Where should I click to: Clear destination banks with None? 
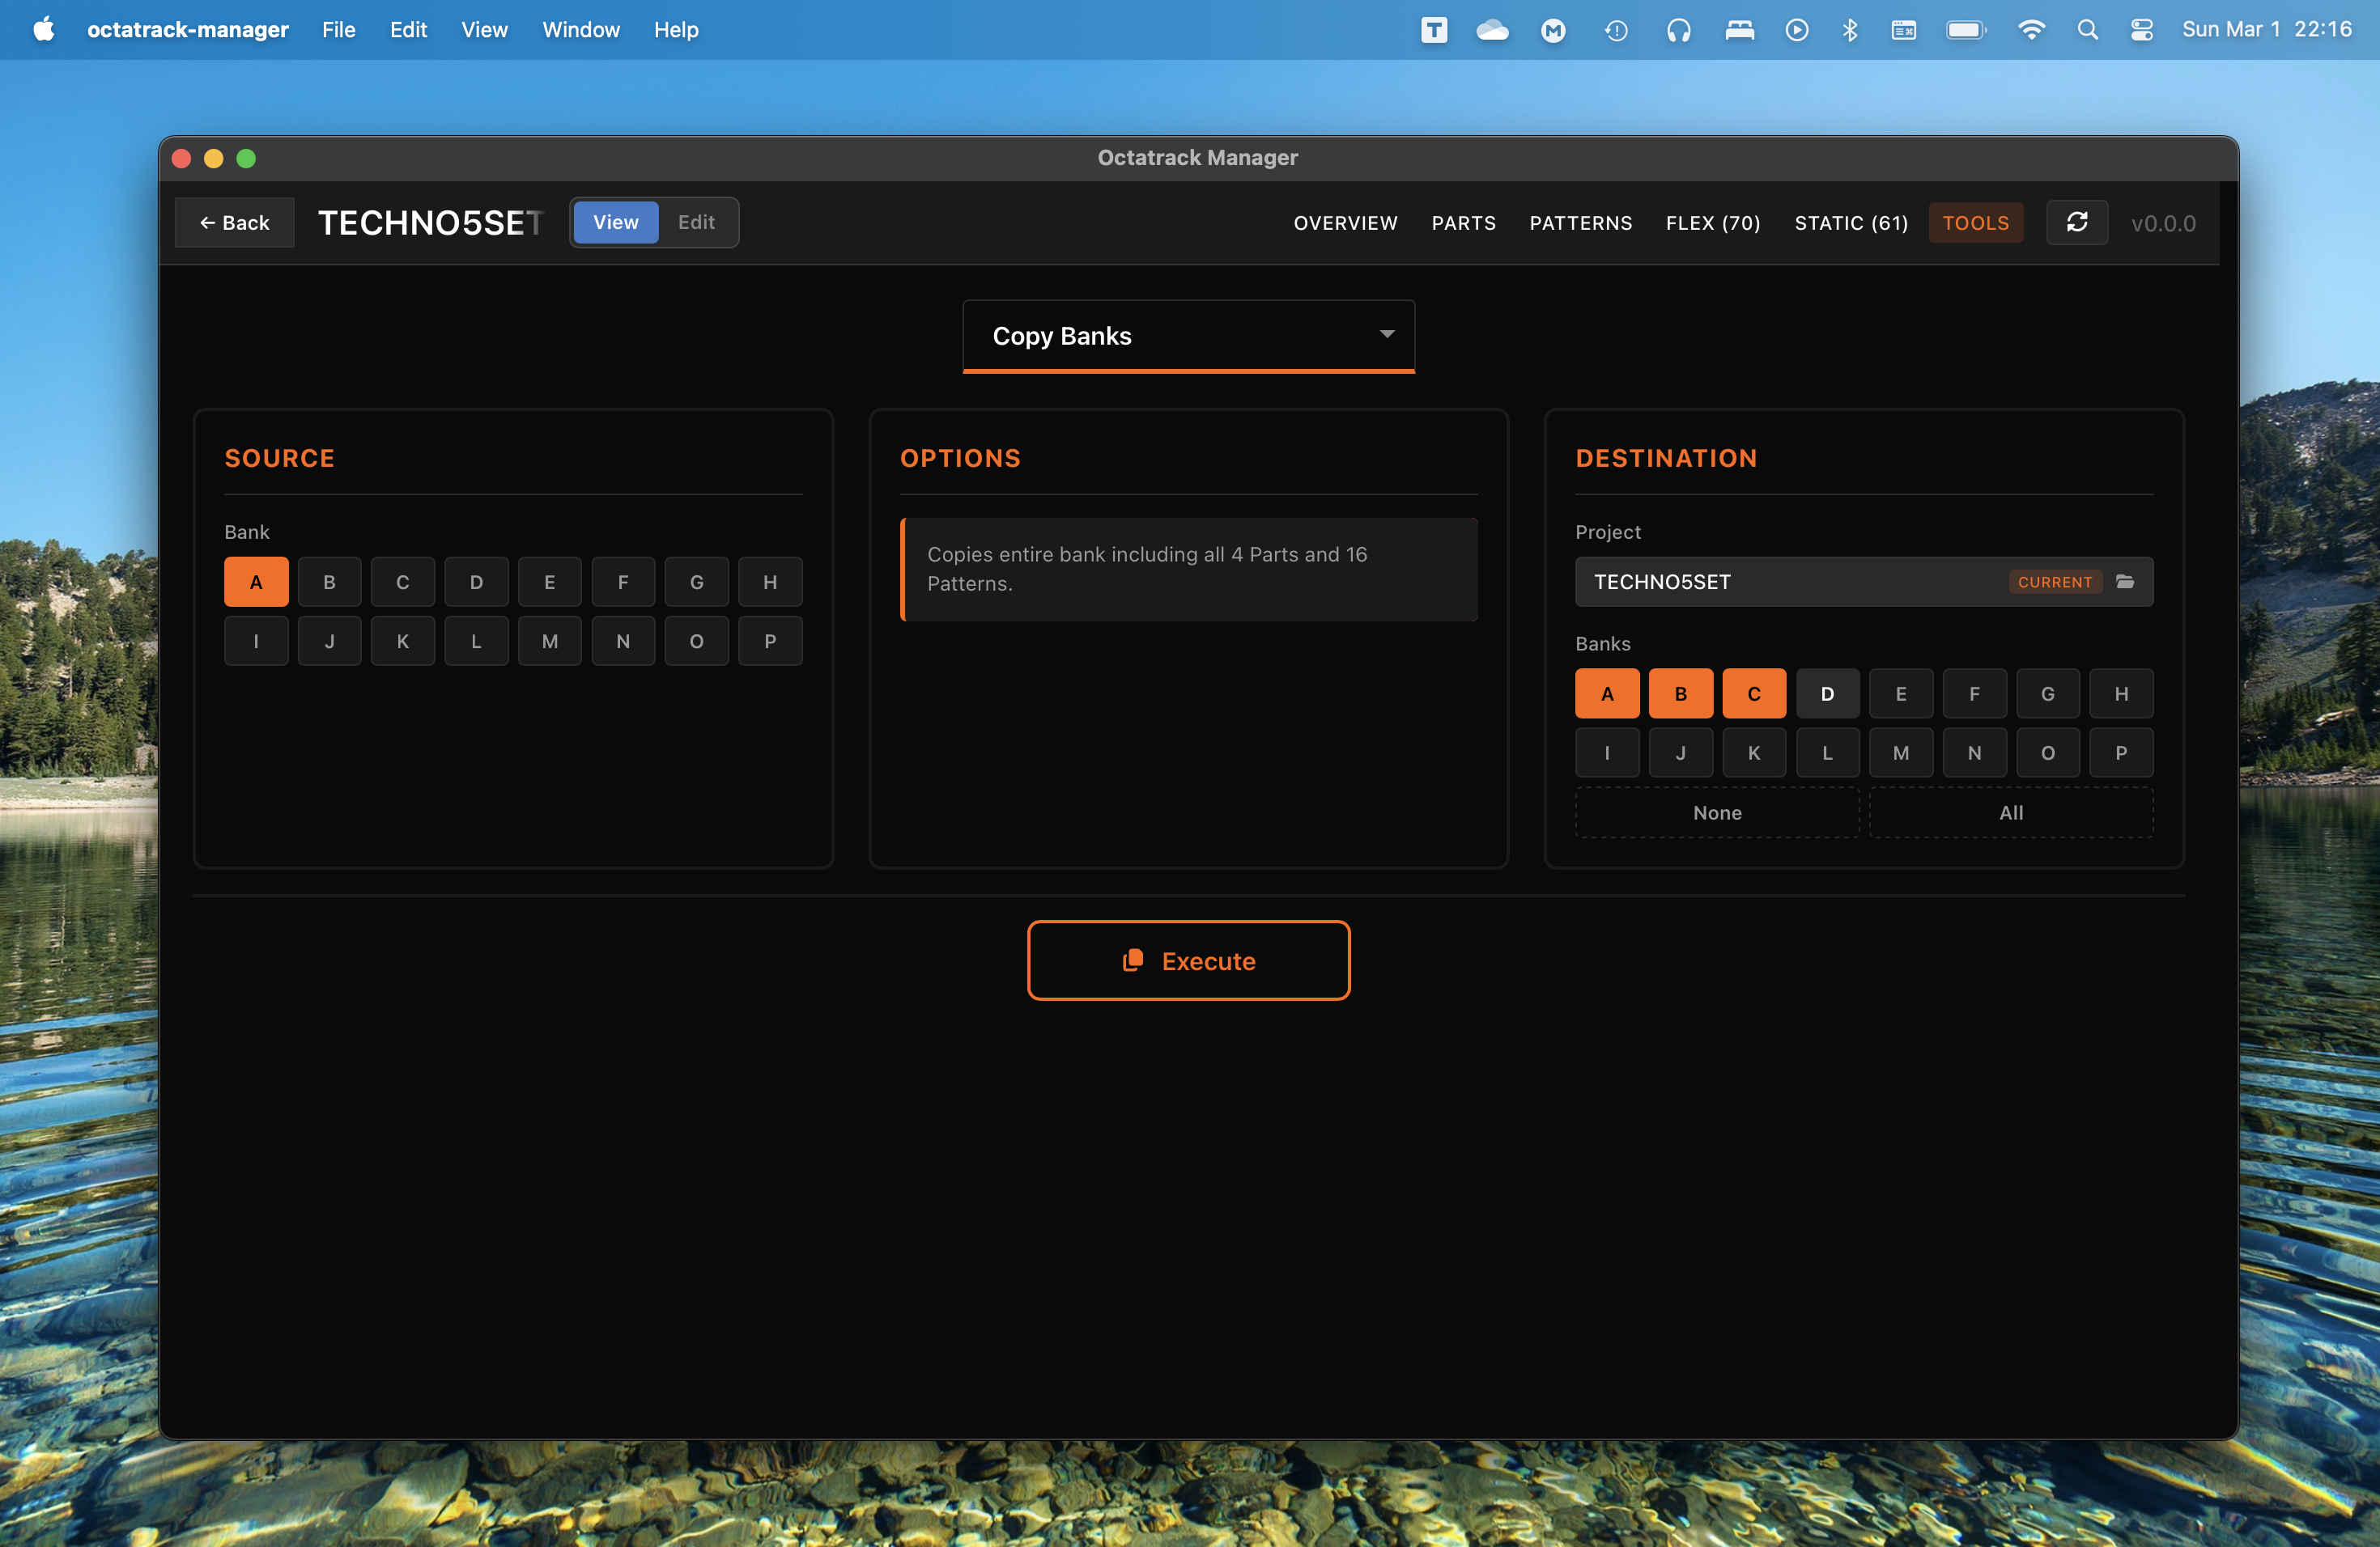pos(1716,812)
